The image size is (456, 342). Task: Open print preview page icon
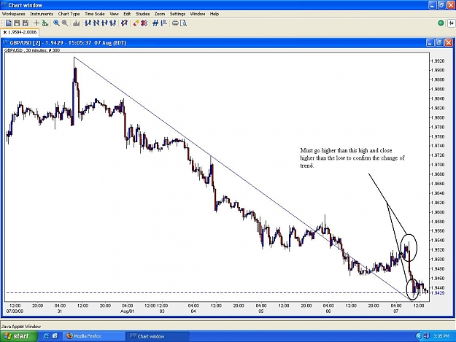184,23
